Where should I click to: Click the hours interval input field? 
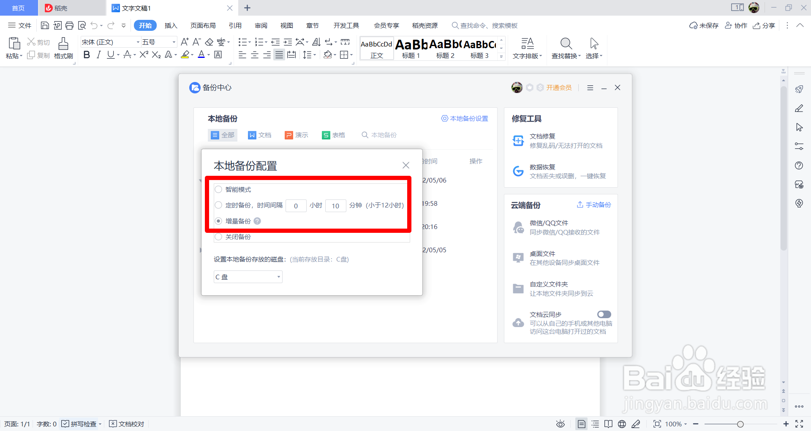pos(296,205)
